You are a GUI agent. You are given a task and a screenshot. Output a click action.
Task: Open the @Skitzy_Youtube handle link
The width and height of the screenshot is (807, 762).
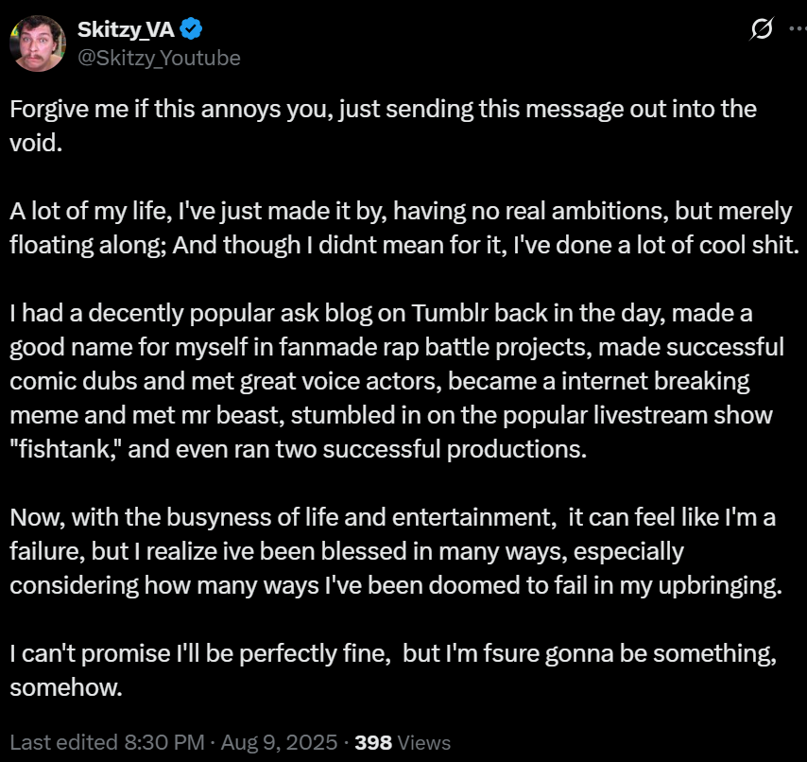pyautogui.click(x=159, y=59)
